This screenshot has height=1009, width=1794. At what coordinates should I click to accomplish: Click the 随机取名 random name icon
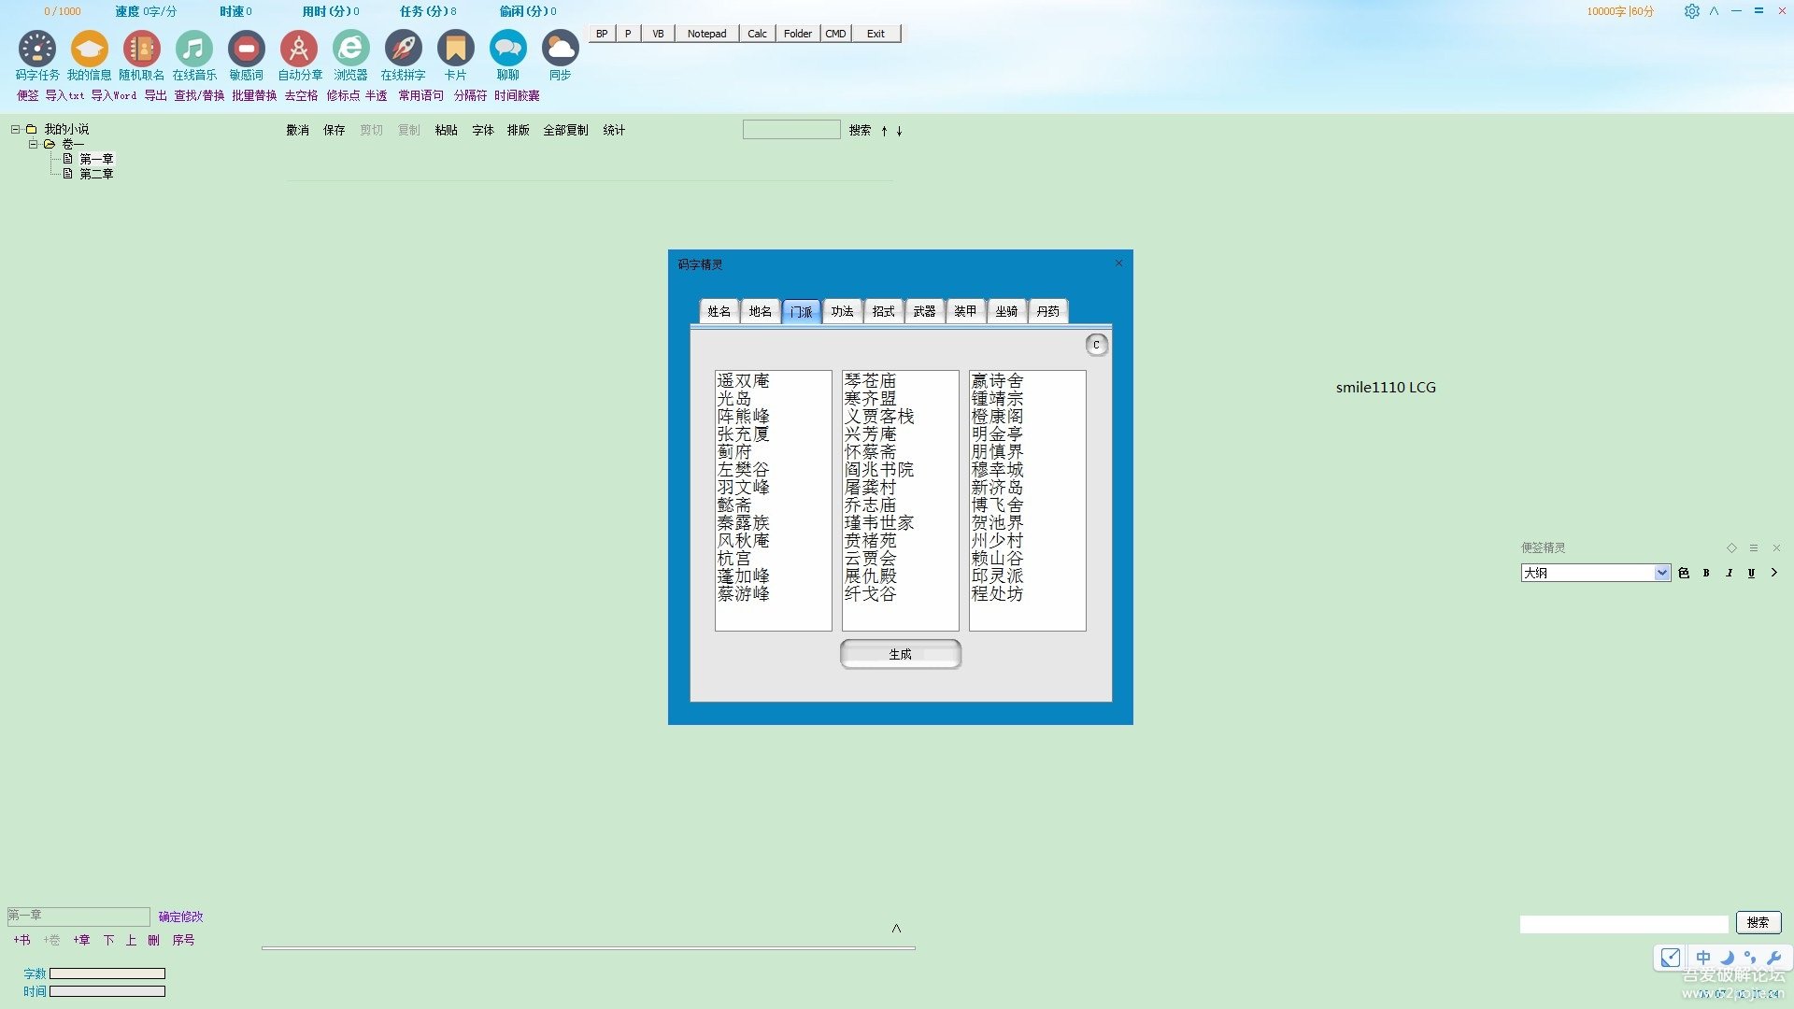142,49
